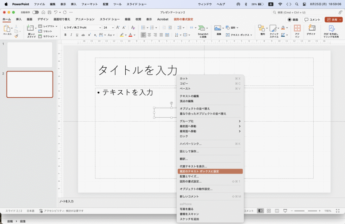345x224 pixels.
Task: Toggle bold text formatting
Action: [x=66, y=35]
